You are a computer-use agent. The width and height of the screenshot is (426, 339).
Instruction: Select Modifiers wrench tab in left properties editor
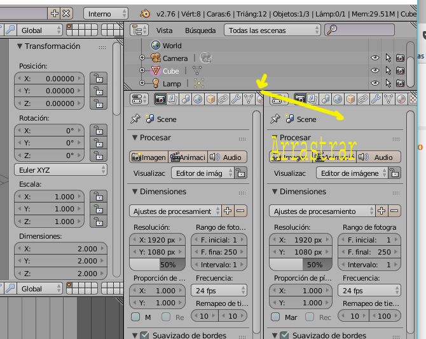236,99
